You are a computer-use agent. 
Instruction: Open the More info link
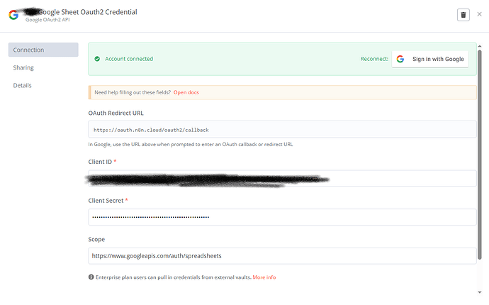point(264,277)
